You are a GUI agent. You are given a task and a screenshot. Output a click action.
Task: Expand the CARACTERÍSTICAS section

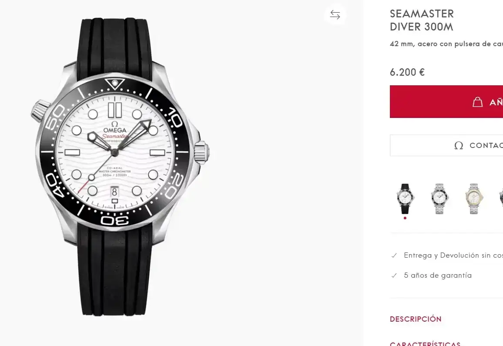[425, 343]
